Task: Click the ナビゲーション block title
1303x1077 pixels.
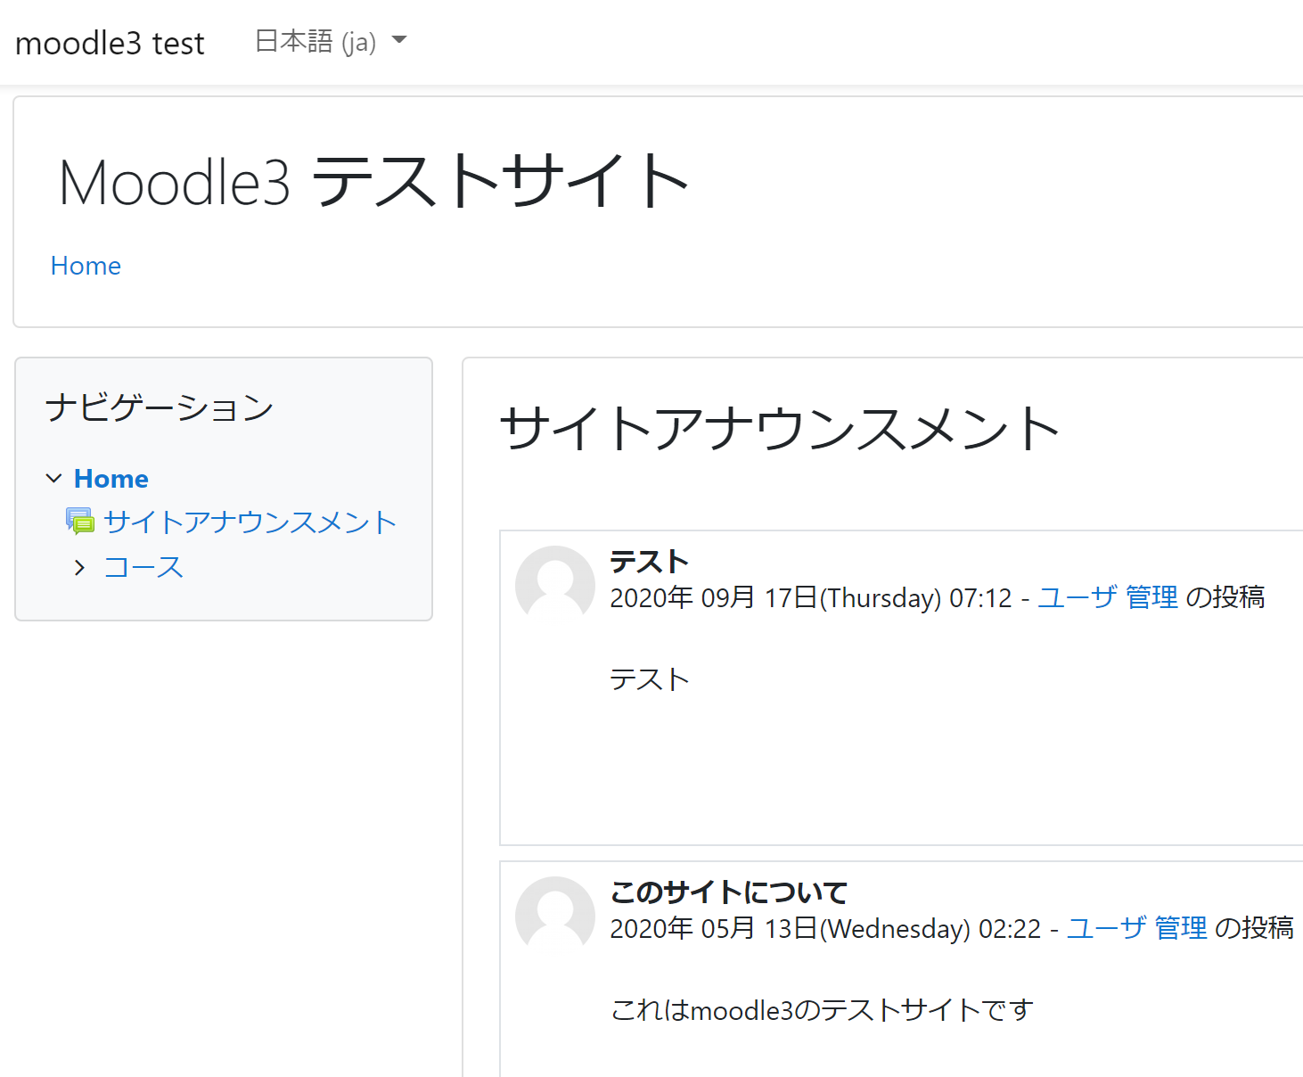Action: [160, 407]
